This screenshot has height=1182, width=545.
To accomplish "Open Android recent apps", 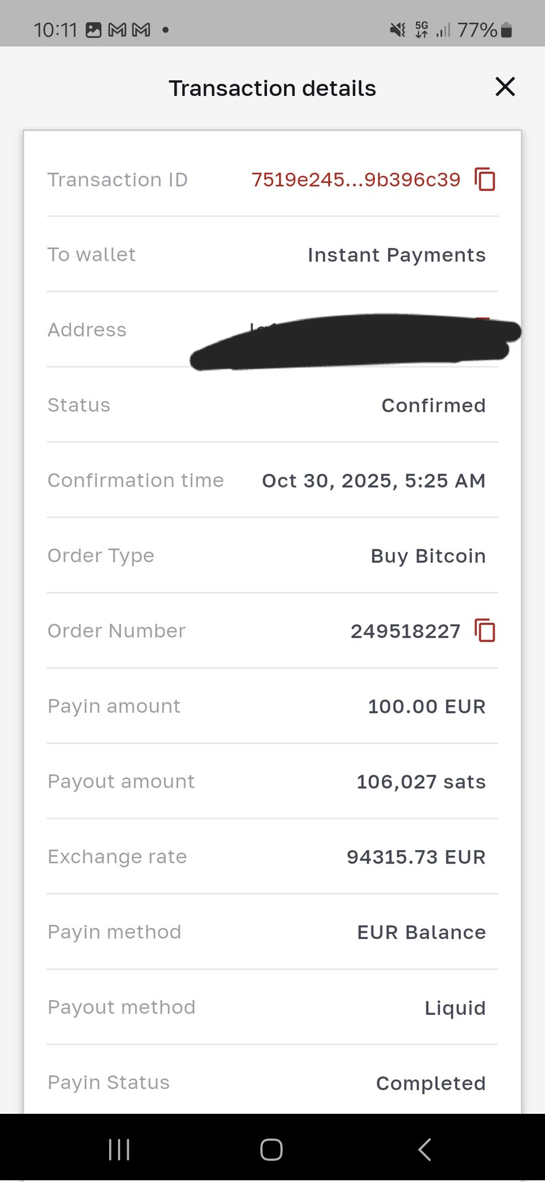I will [119, 1149].
